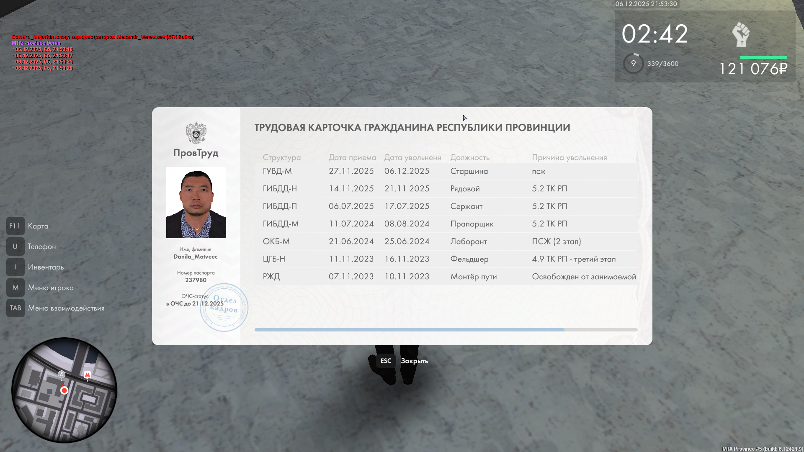Image resolution: width=804 pixels, height=452 pixels.
Task: Click the raised fist icon in HUD
Action: point(741,34)
